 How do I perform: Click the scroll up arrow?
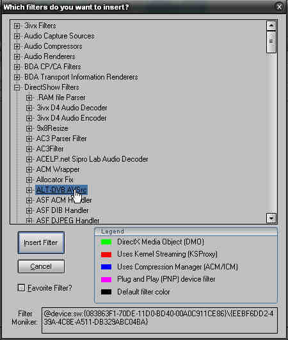click(271, 26)
